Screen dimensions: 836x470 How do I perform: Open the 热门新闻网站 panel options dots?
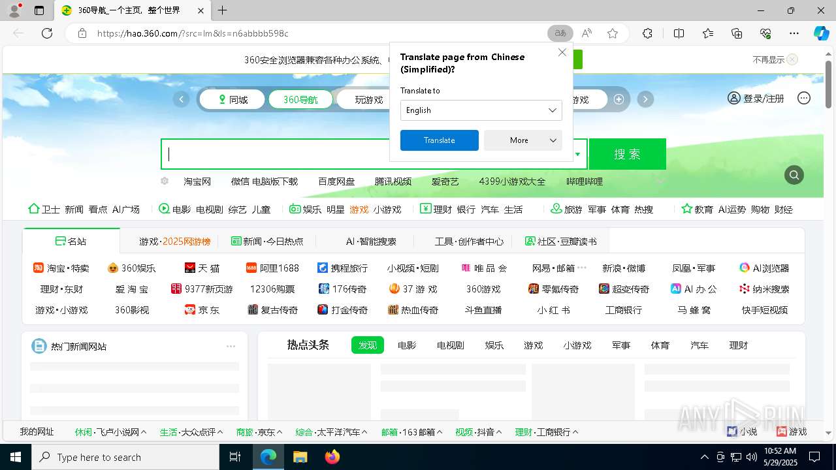point(231,347)
